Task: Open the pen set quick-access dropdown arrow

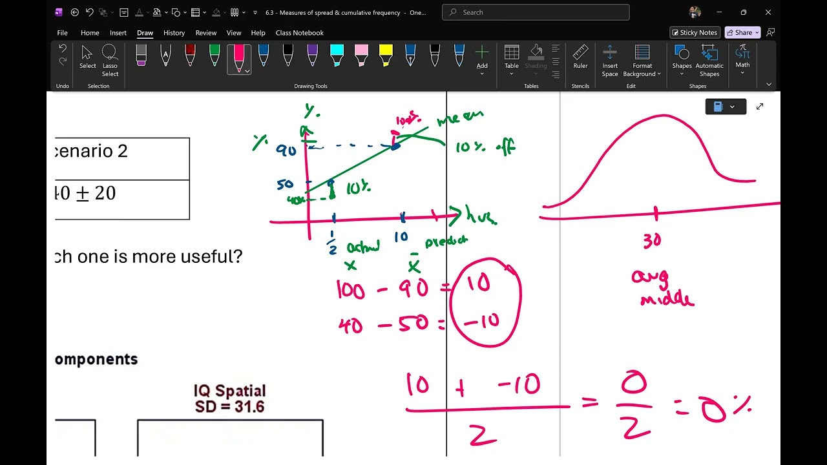Action: (244, 12)
